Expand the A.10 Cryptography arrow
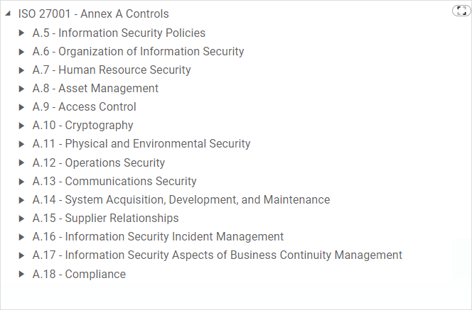This screenshot has height=310, width=472. (x=21, y=126)
